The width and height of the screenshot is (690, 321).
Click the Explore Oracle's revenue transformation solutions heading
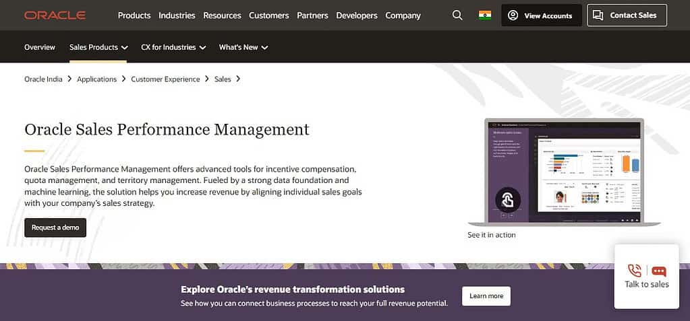coord(293,289)
